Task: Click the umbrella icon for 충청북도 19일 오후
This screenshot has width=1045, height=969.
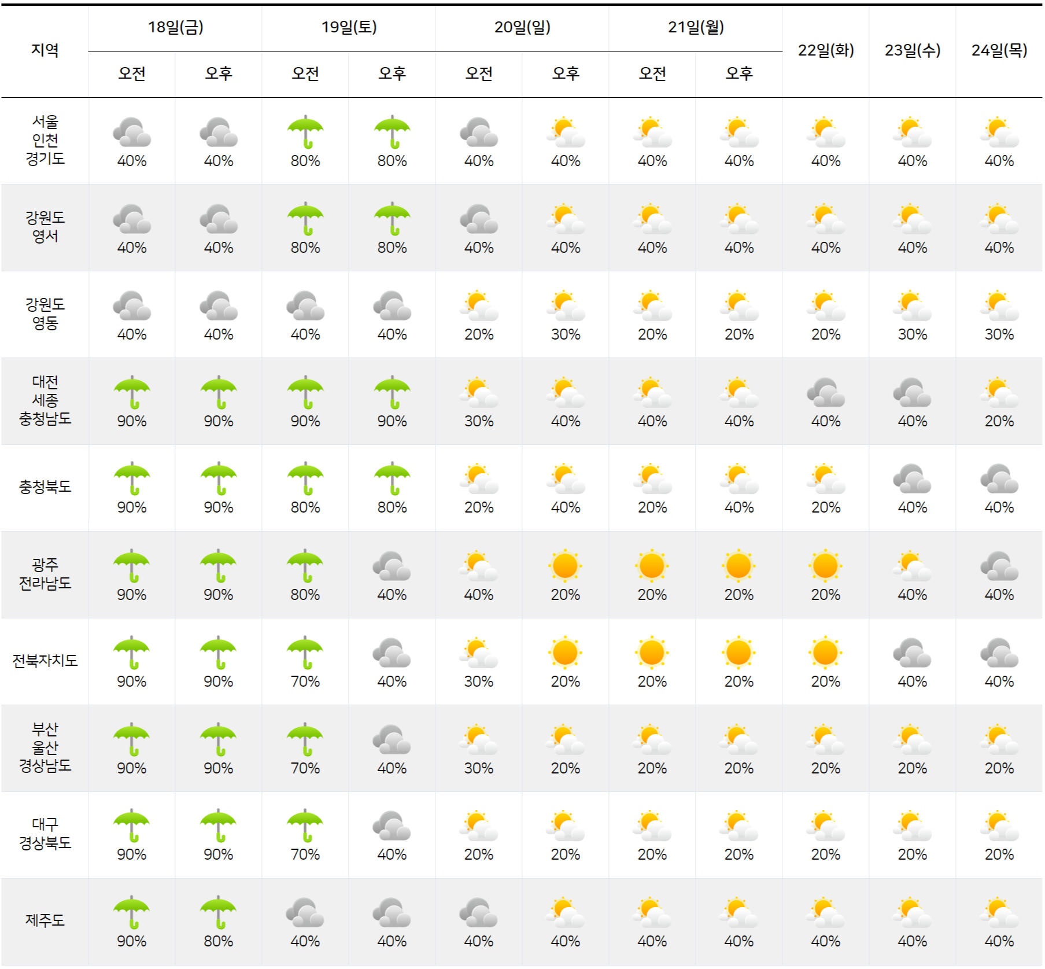Action: (392, 478)
